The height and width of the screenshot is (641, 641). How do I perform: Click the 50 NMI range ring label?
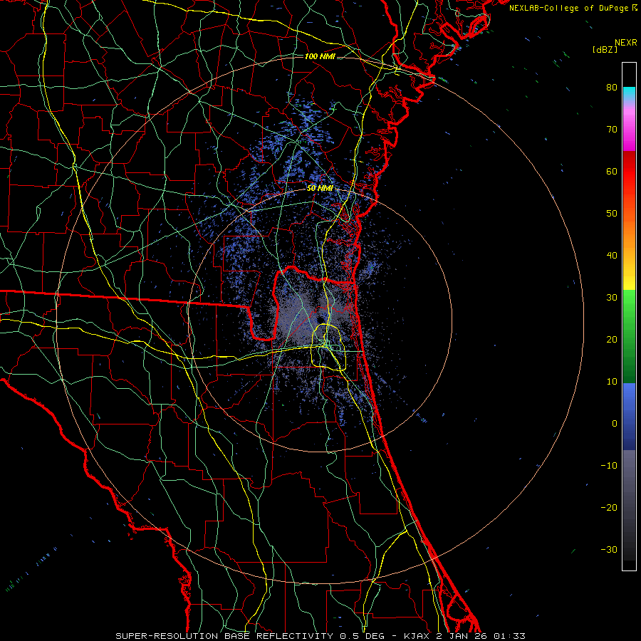pyautogui.click(x=320, y=188)
